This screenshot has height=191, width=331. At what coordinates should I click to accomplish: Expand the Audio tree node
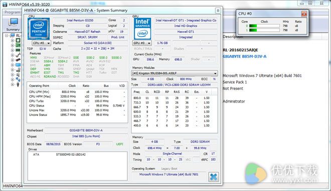coord(13,74)
